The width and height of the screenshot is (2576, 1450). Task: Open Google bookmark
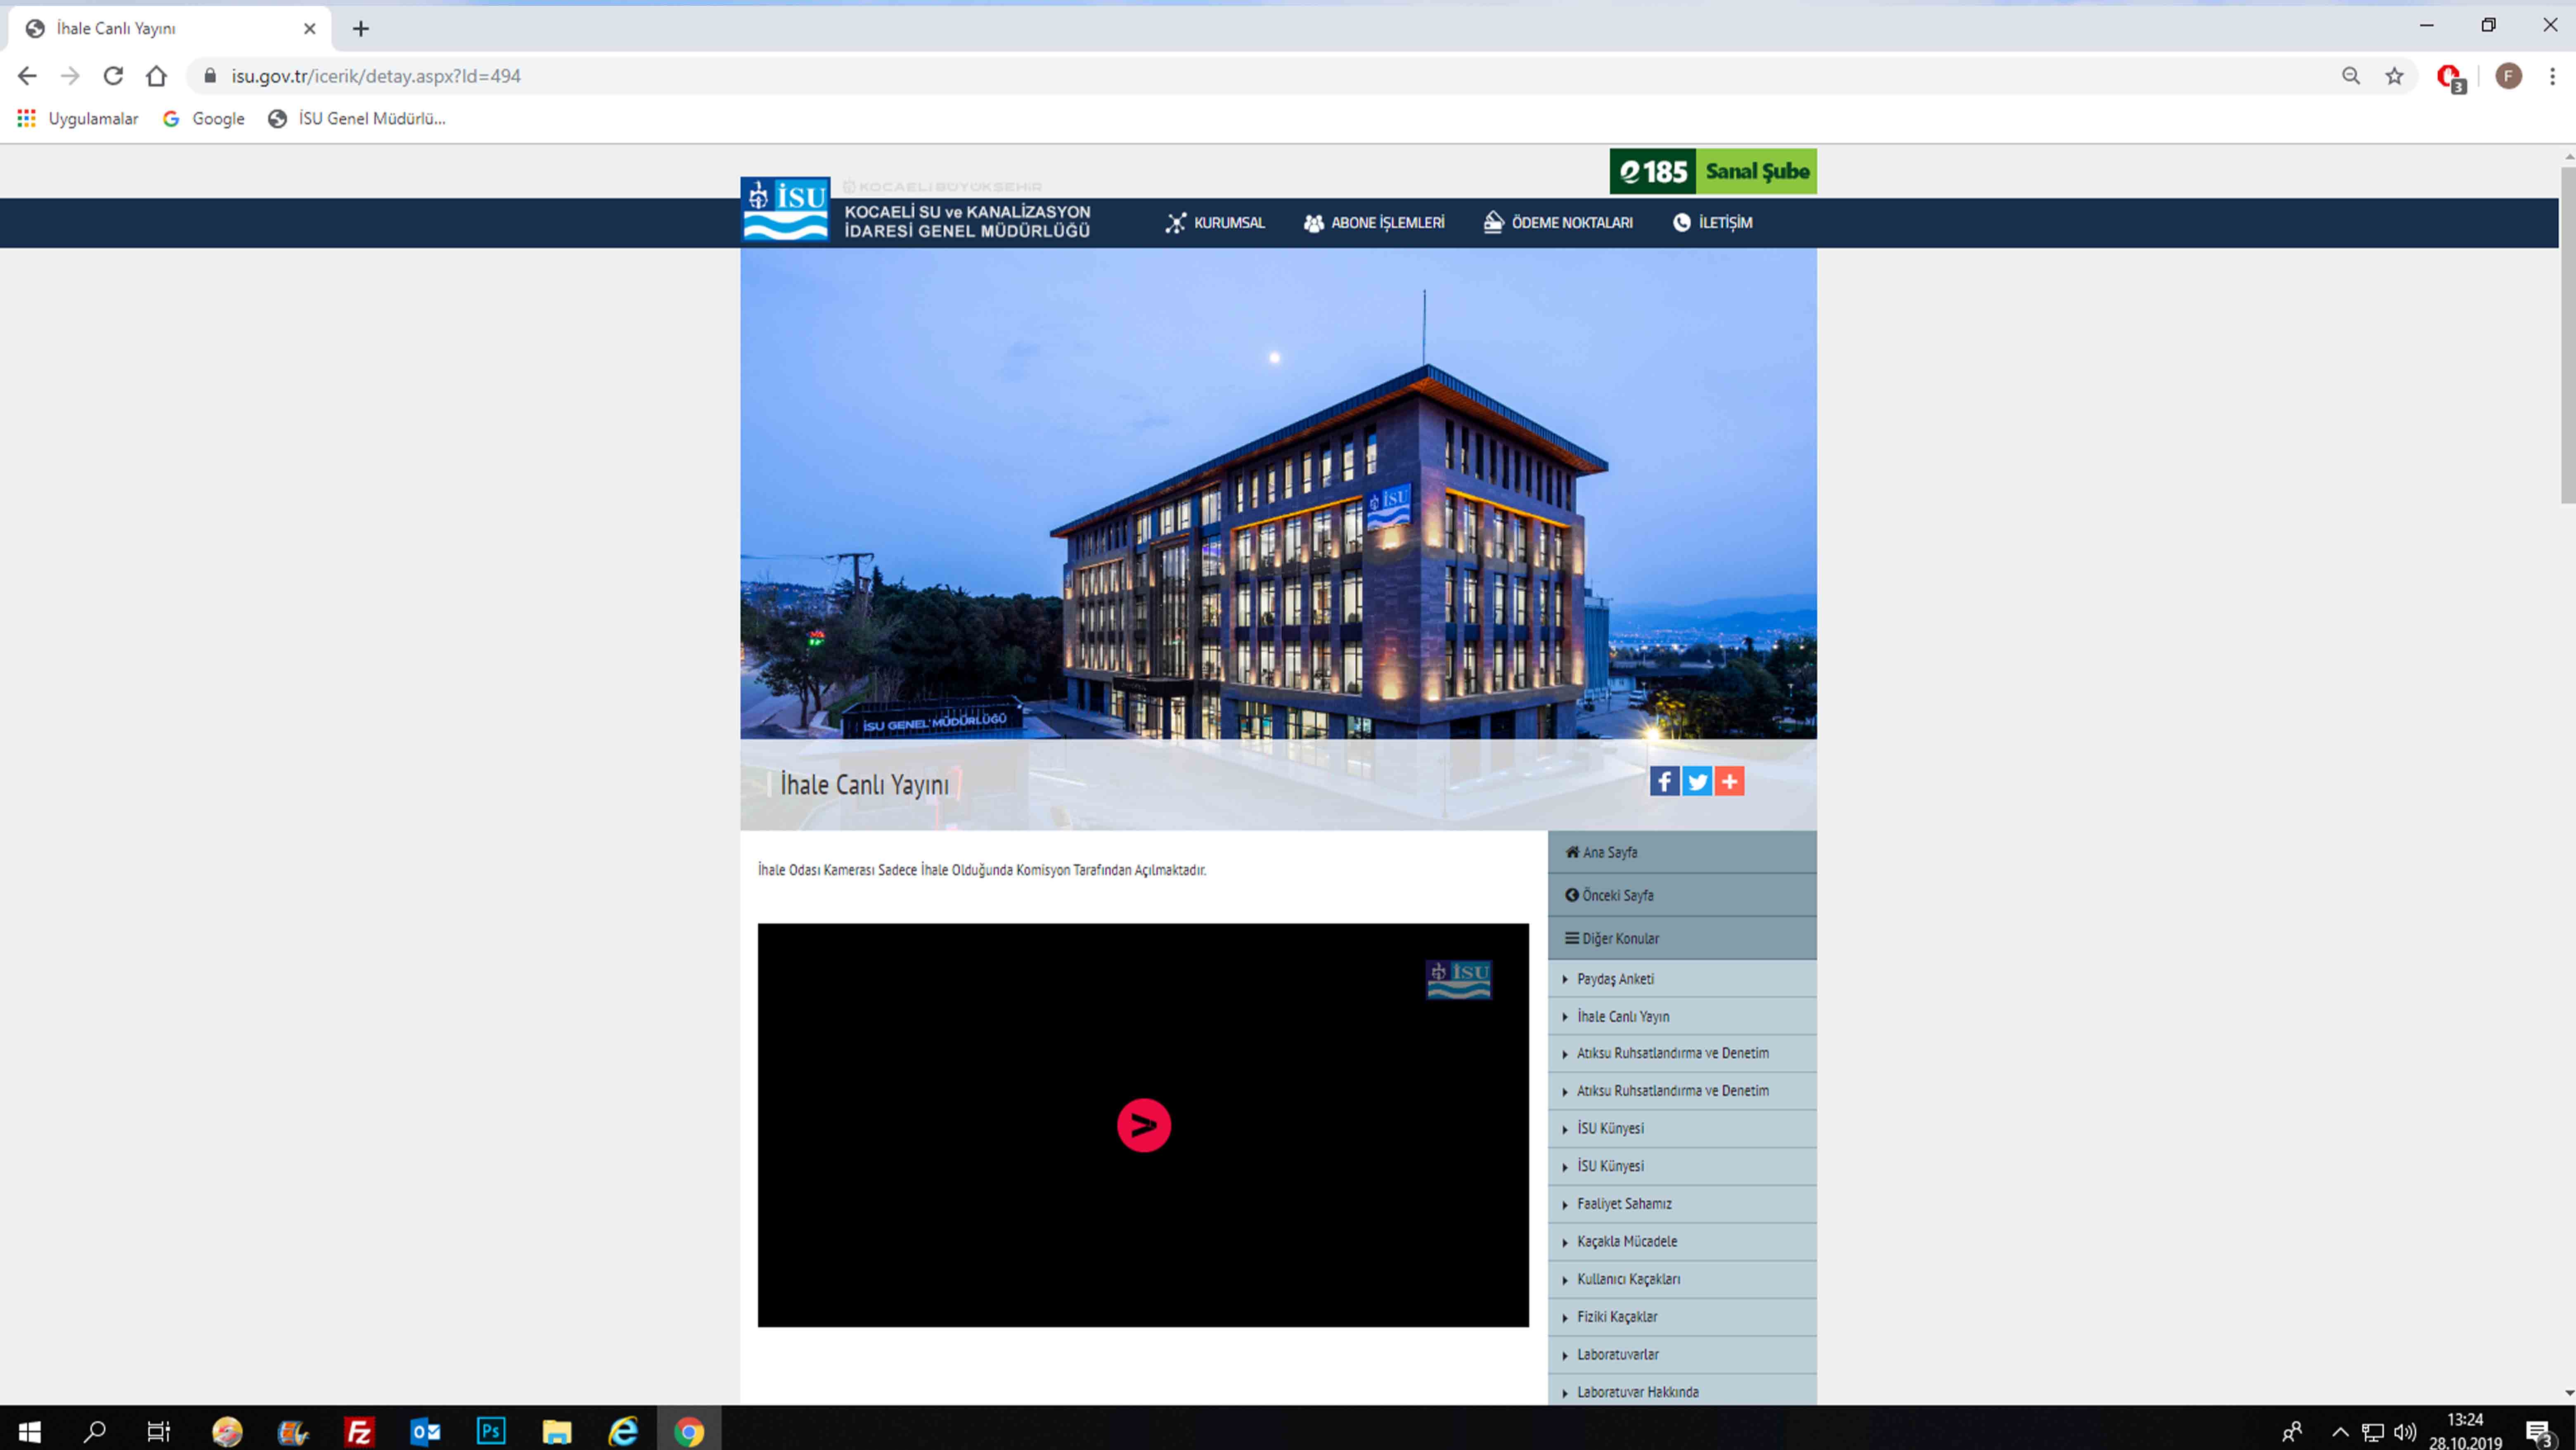pos(204,118)
